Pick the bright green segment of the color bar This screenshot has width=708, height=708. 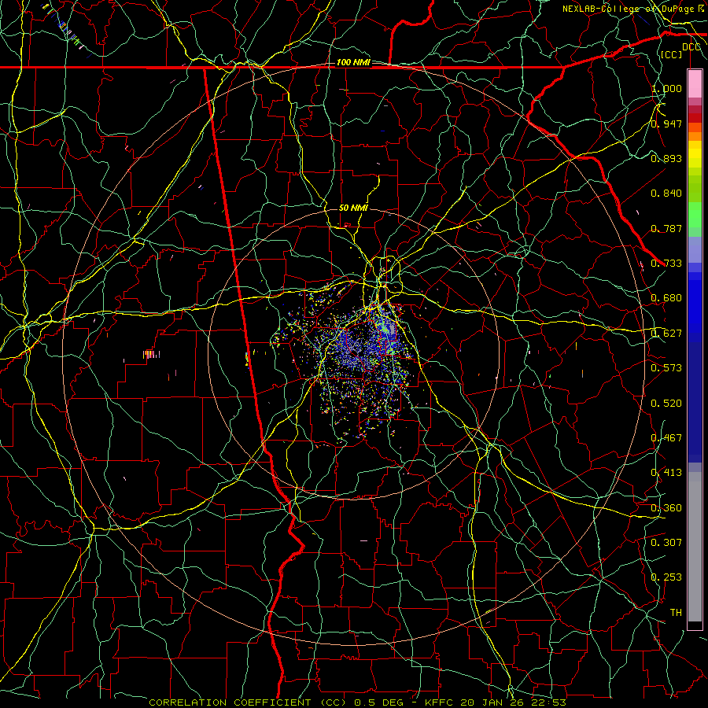tap(695, 215)
